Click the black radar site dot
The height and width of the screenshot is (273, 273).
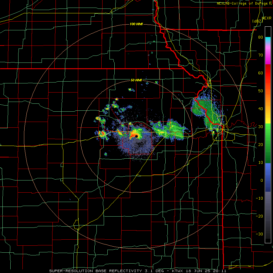136,136
